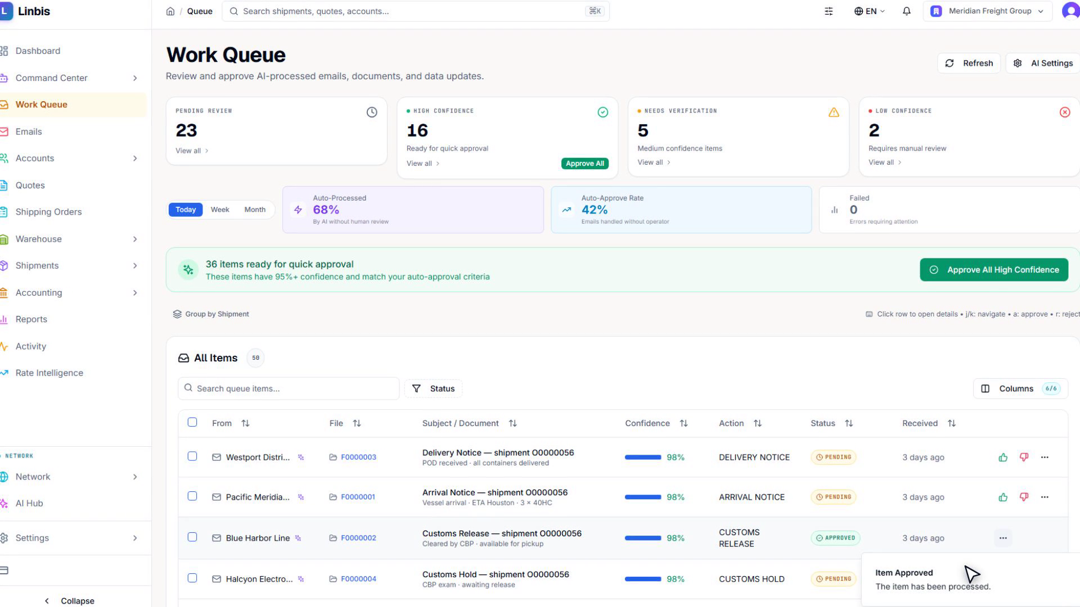This screenshot has height=607, width=1080.
Task: Click the warning icon on Needs Verification card
Action: point(834,112)
